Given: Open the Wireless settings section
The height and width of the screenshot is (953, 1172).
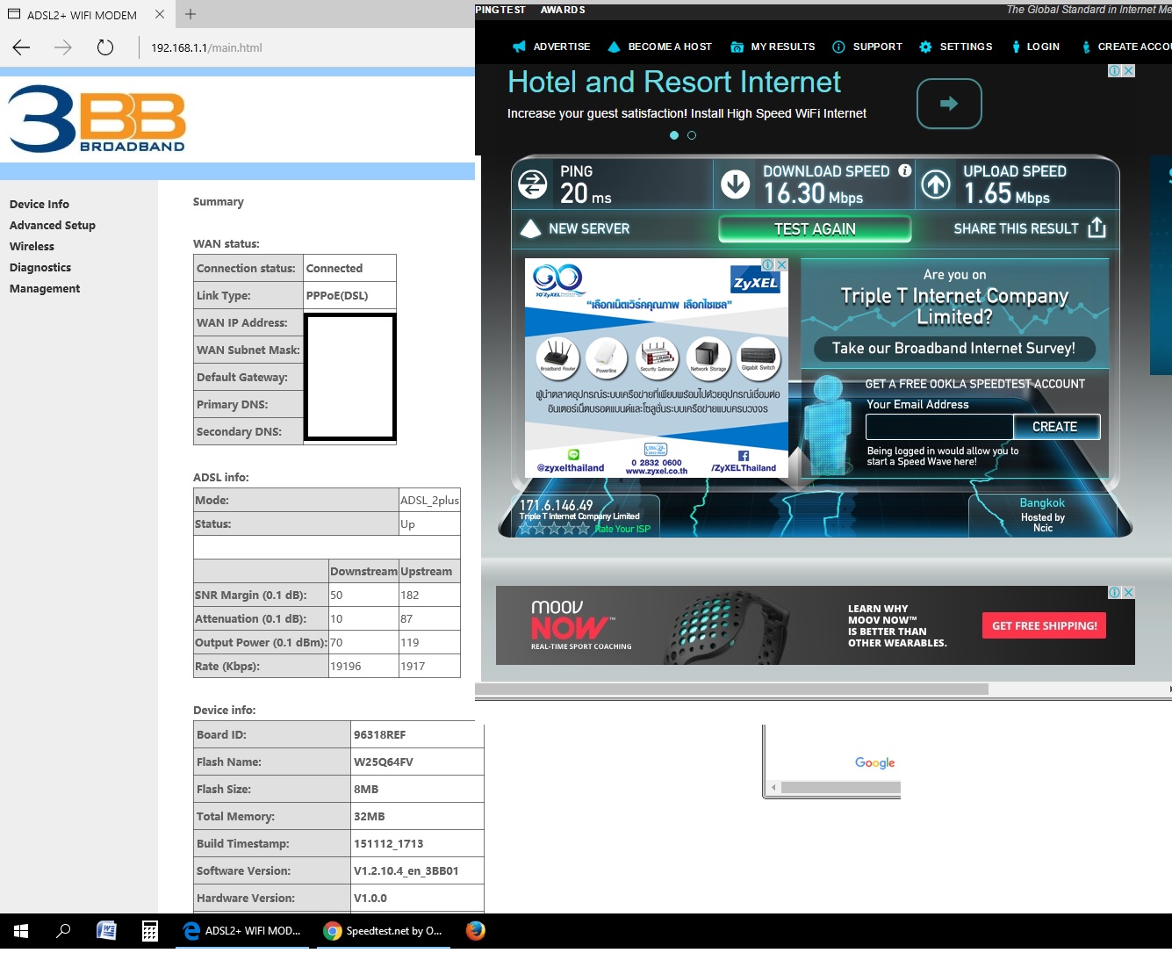Looking at the screenshot, I should click(32, 246).
